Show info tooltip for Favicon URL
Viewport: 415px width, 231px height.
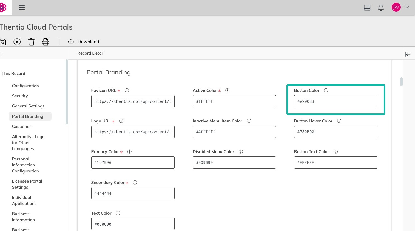click(x=127, y=90)
